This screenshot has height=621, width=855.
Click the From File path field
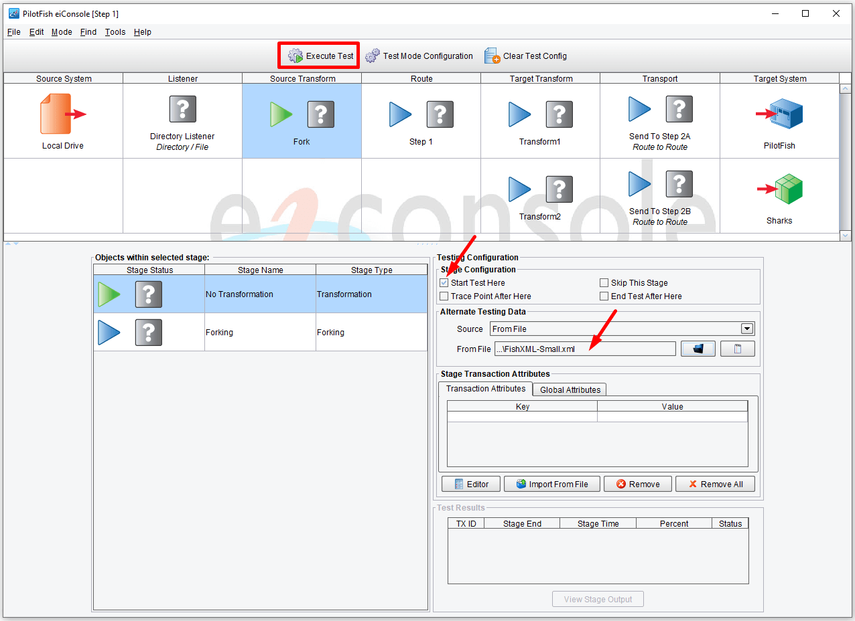point(585,349)
